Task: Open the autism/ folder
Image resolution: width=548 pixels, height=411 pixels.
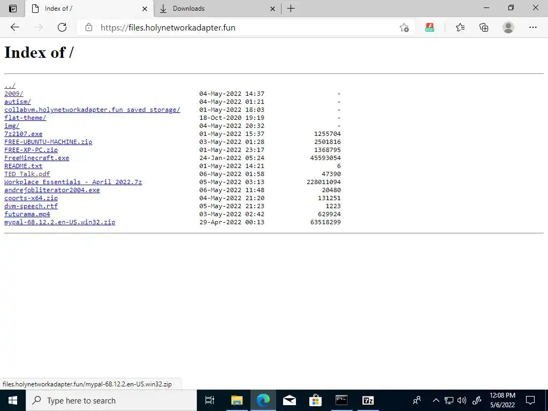Action: coord(18,102)
